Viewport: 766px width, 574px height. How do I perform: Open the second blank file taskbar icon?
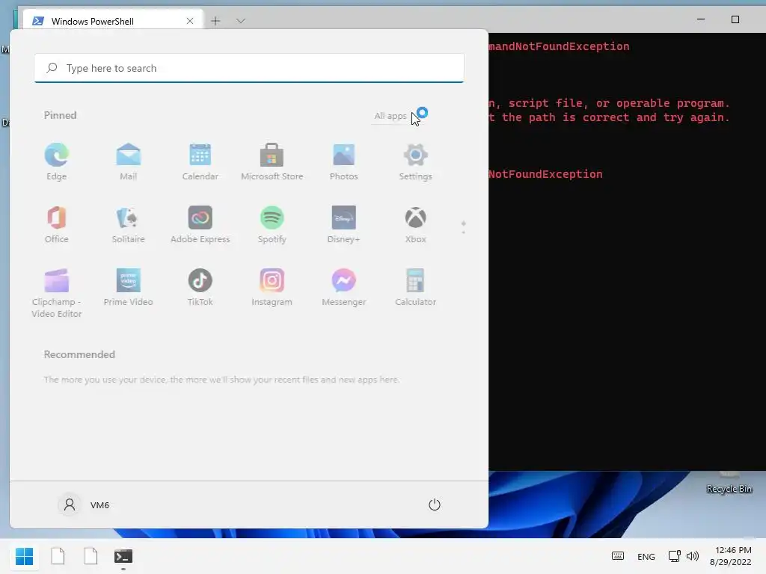click(x=91, y=556)
